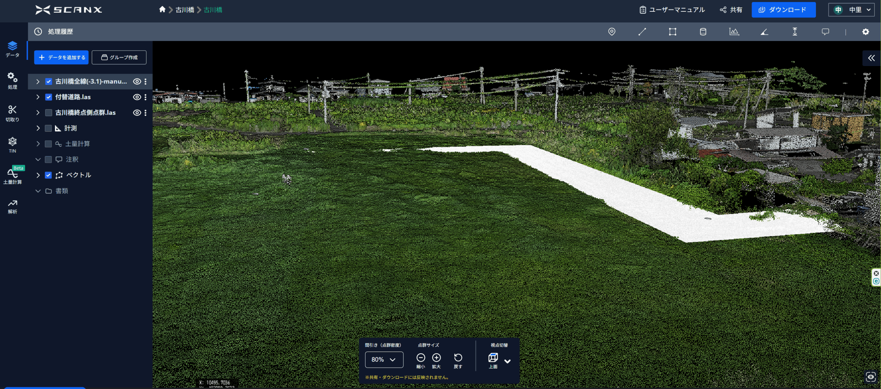This screenshot has width=881, height=389.
Task: Increase point size with 拡大 button
Action: pyautogui.click(x=436, y=358)
